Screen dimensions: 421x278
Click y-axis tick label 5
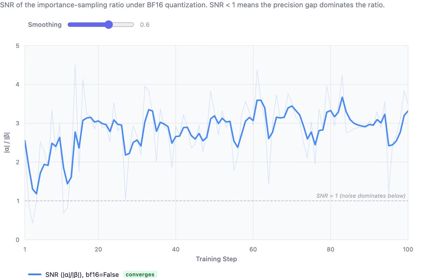click(x=17, y=46)
